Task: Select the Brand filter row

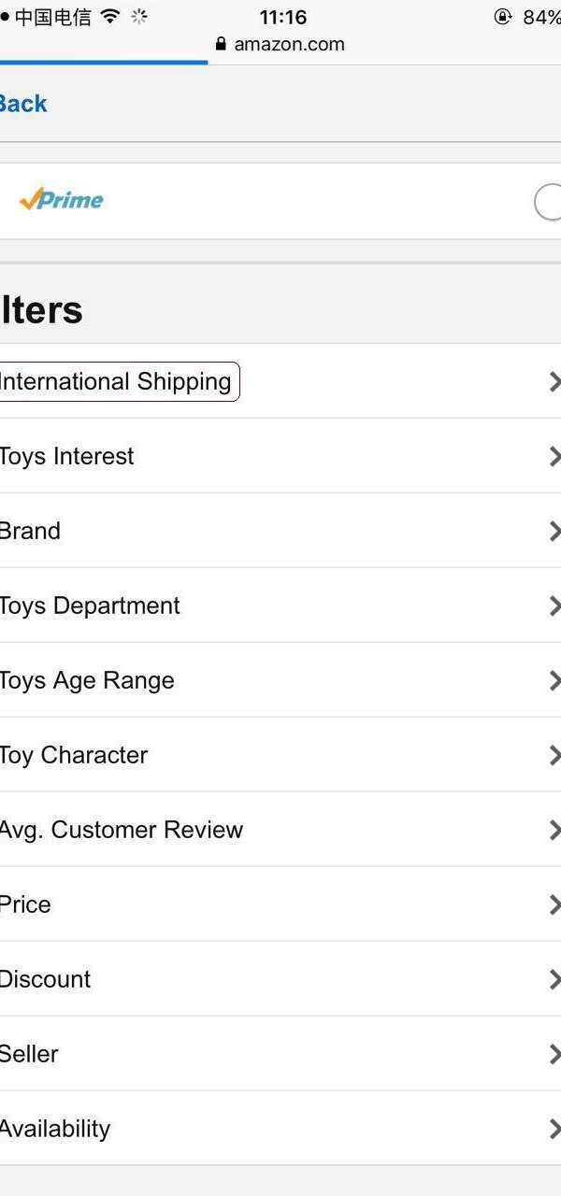Action: [280, 531]
